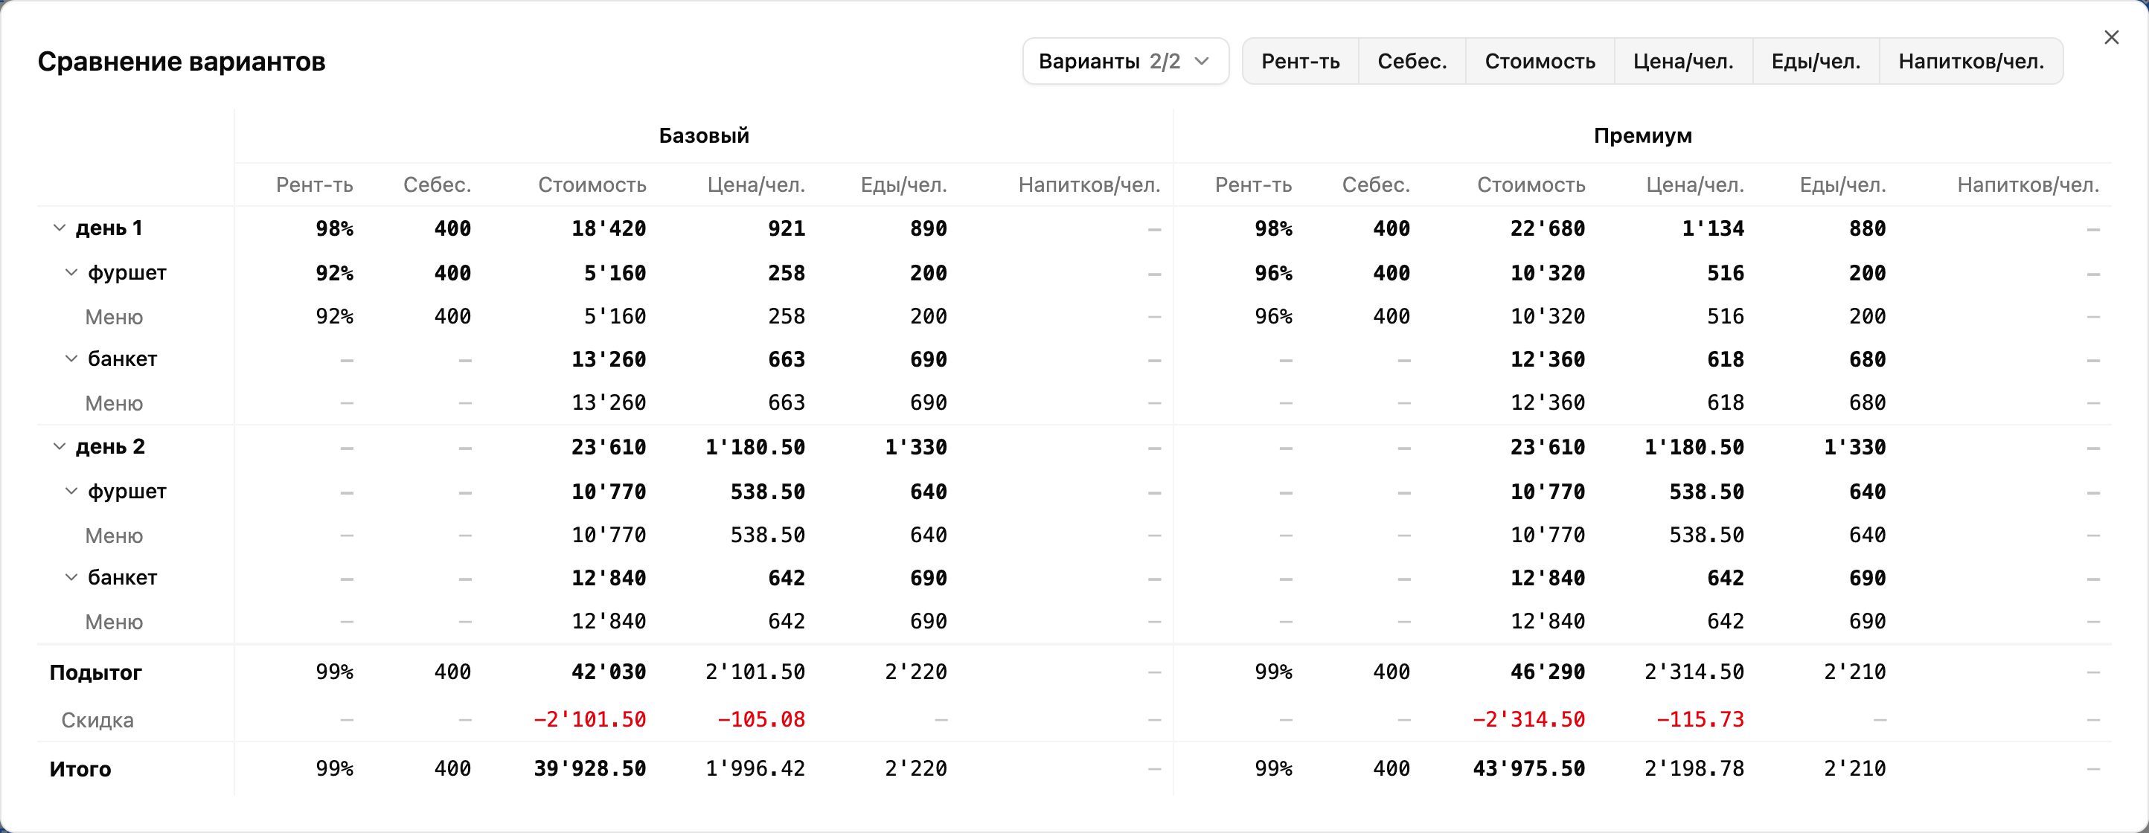Collapse банкет under день 2

click(71, 578)
